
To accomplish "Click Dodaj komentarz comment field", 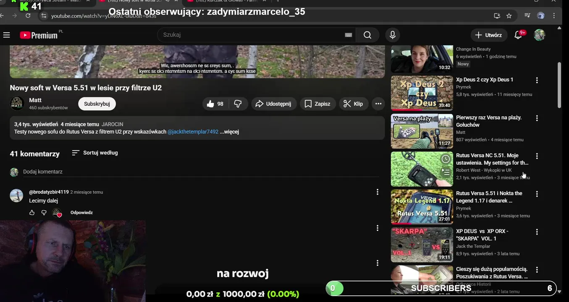I will (x=201, y=172).
